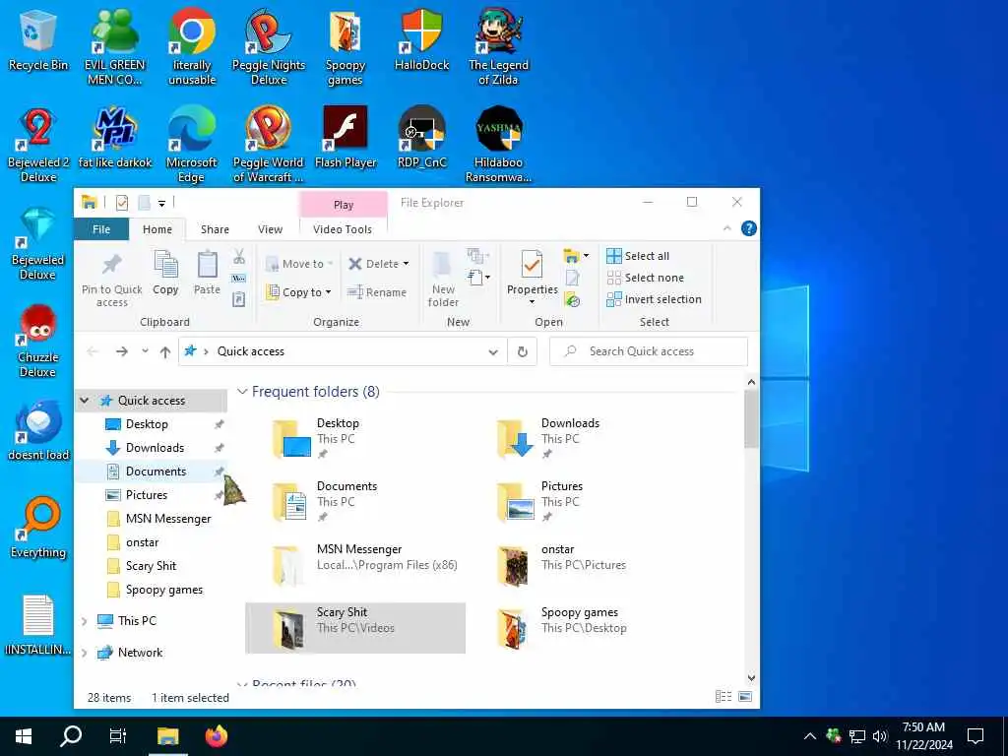
Task: Go up one level with the up arrow
Action: pyautogui.click(x=165, y=351)
